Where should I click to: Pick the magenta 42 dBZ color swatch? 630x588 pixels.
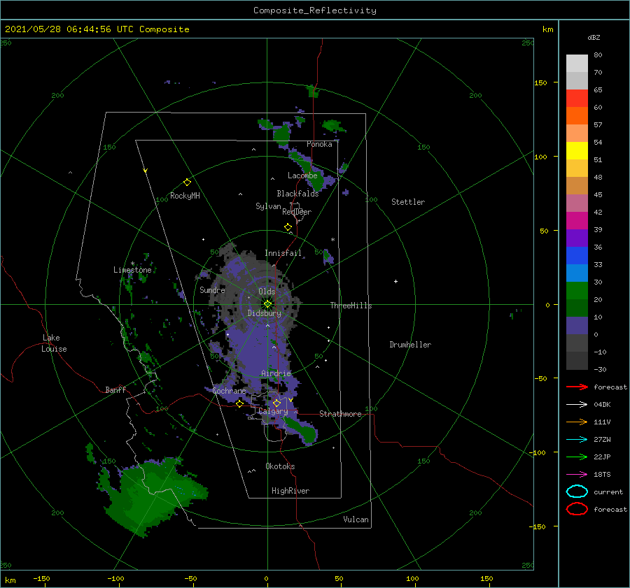pyautogui.click(x=577, y=220)
